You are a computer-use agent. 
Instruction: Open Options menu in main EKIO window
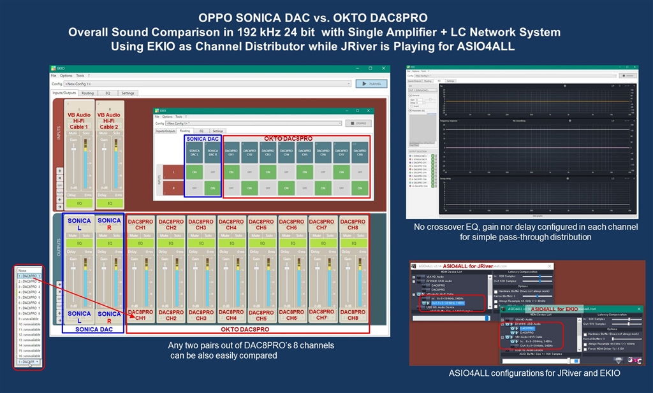point(66,76)
